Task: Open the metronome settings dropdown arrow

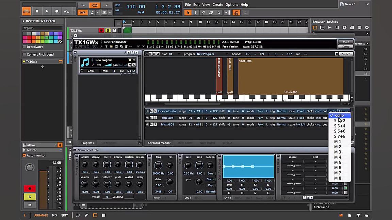Action: pos(98,13)
